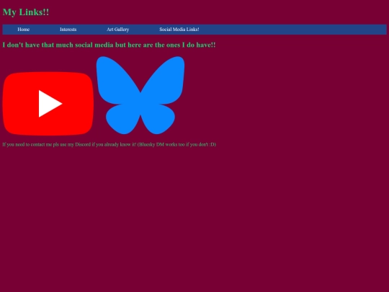This screenshot has width=389, height=292.
Task: Open the Art Gallery nav item
Action: 118,30
